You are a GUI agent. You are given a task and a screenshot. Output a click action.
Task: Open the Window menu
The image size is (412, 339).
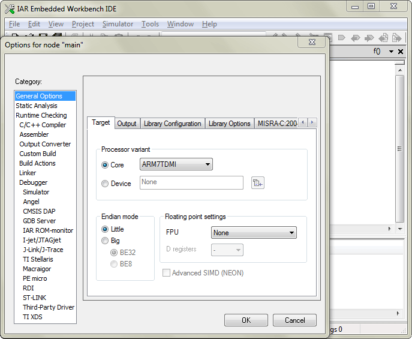(x=181, y=24)
